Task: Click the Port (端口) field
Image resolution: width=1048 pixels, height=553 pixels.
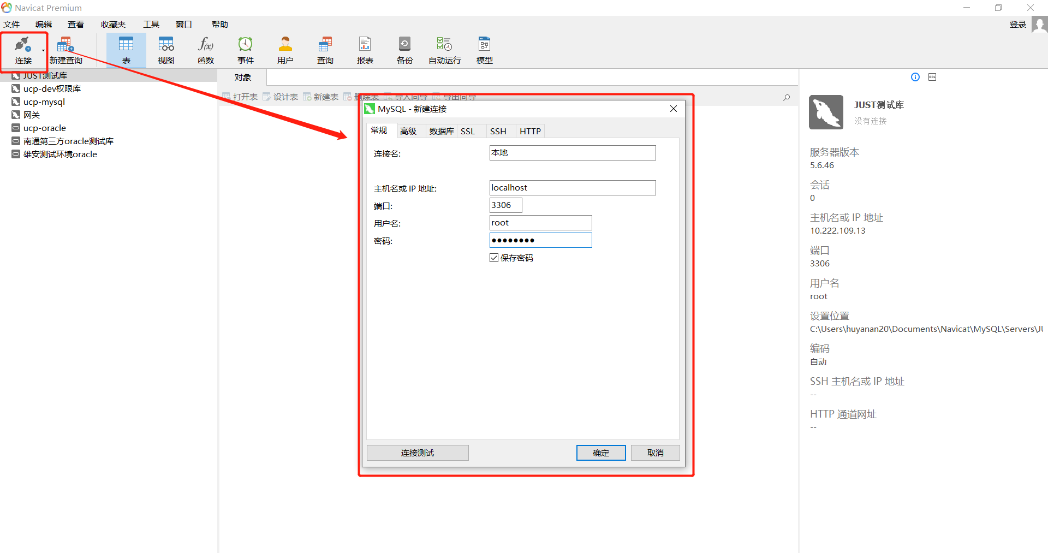Action: tap(506, 205)
